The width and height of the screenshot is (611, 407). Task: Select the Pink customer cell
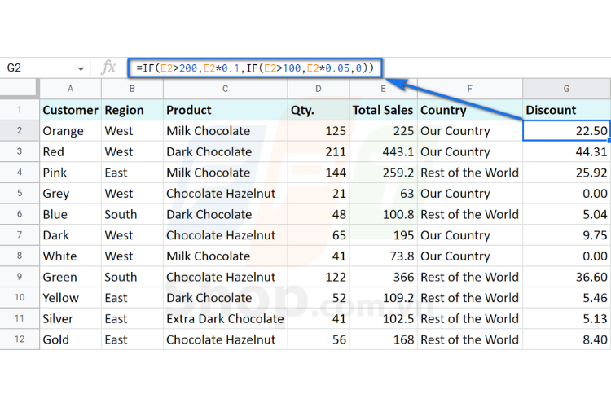(x=71, y=172)
